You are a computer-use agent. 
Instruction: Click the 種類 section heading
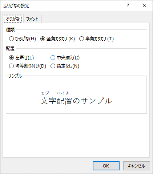coord(10,30)
